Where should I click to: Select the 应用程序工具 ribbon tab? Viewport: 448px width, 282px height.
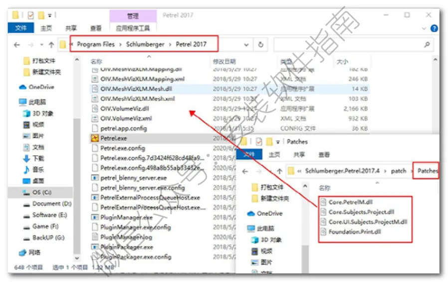coord(133,28)
